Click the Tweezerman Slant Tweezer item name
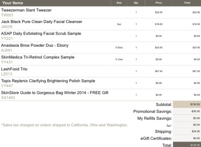The height and width of the screenshot is (147, 201). [x=26, y=10]
